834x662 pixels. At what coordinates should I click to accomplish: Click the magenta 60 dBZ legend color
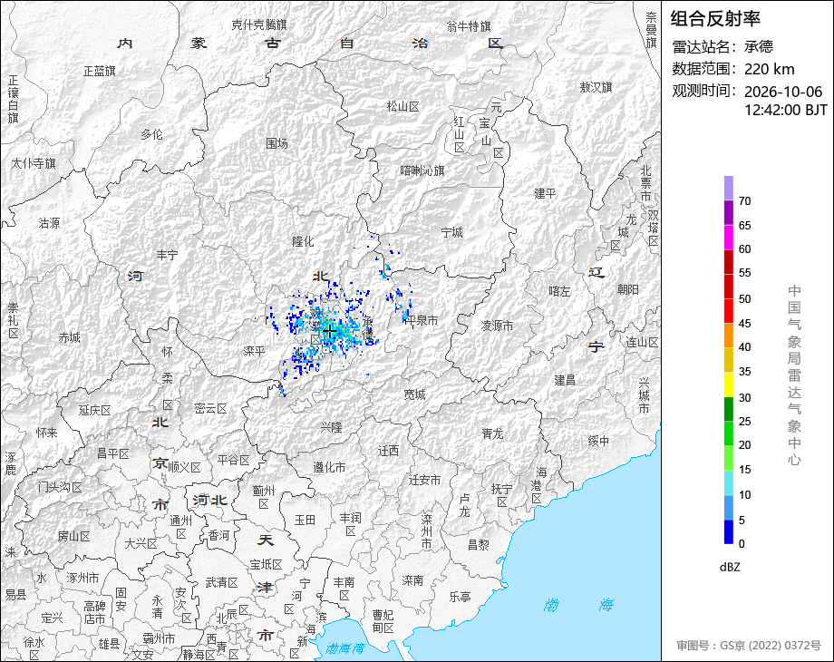728,238
